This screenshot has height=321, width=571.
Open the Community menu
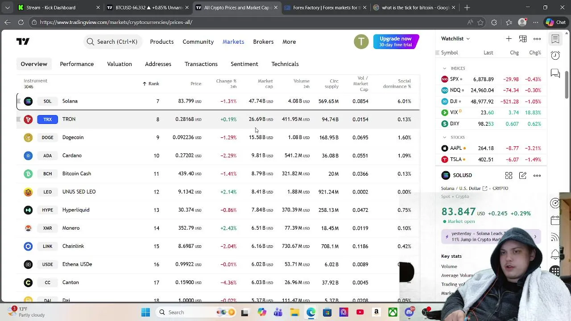198,42
